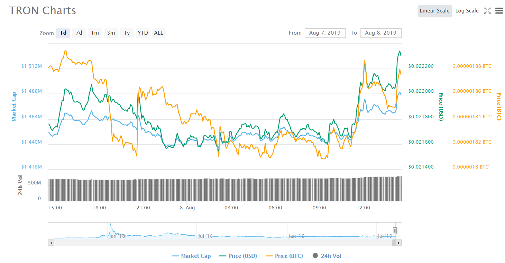Viewport: 505px width, 263px height.
Task: Click the Jan '19 navigator label
Action: (296, 236)
